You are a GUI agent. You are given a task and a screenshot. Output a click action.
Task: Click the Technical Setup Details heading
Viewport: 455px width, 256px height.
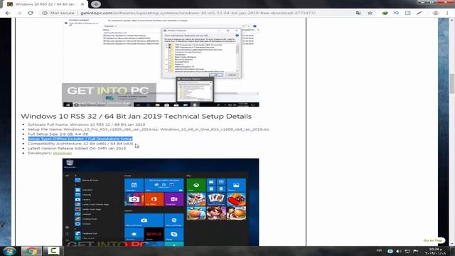coord(136,116)
